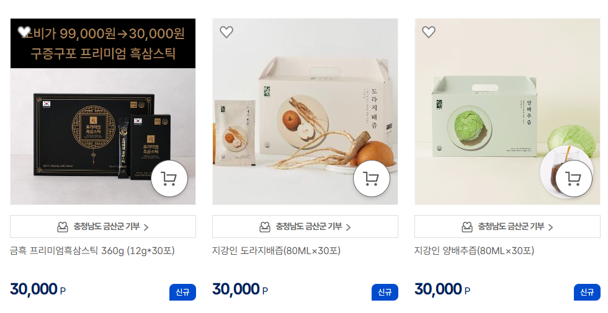Toggle wishlist heart on 도라지배즙 product
608x313 pixels.
pos(226,32)
